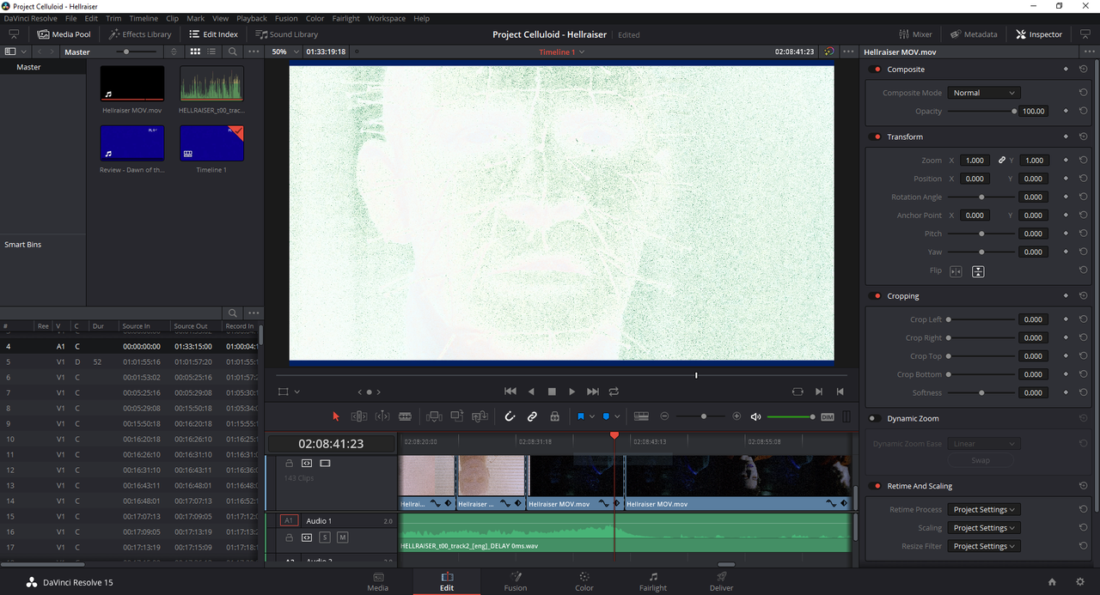Viewport: 1100px width, 595px height.
Task: Open the Retime Process Project Settings dropdown
Action: 984,509
